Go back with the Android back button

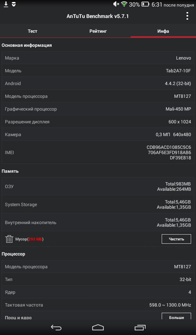pos(56,327)
